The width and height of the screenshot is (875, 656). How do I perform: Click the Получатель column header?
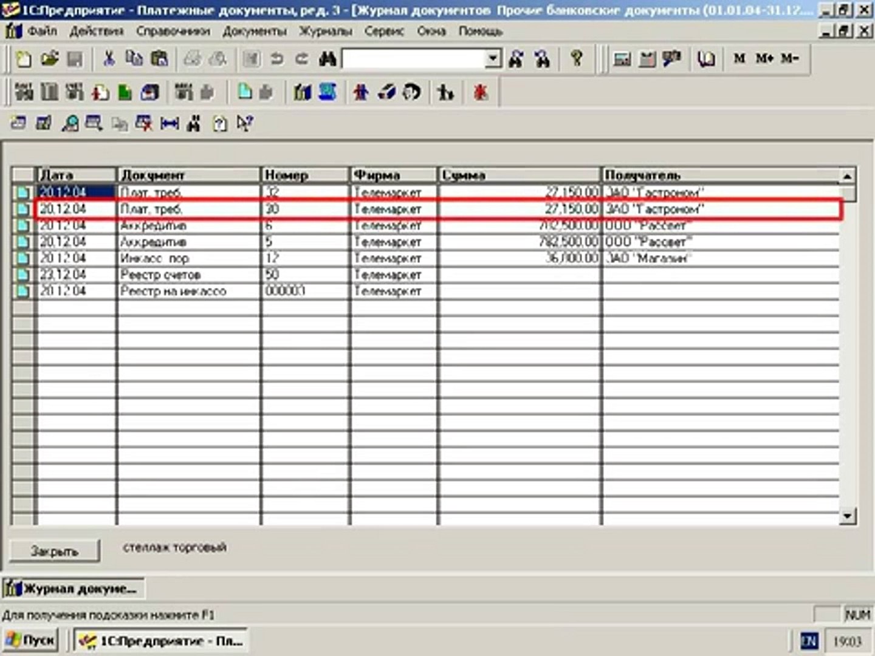coord(721,175)
